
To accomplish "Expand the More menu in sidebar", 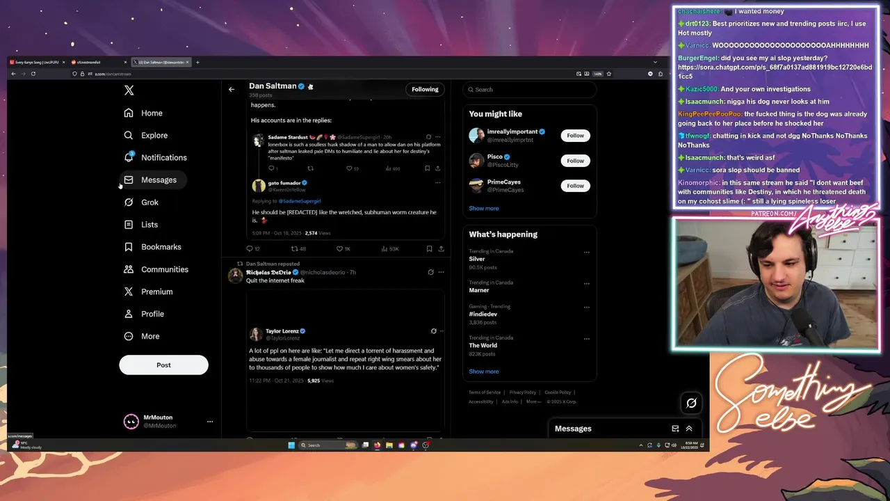I will (x=142, y=336).
